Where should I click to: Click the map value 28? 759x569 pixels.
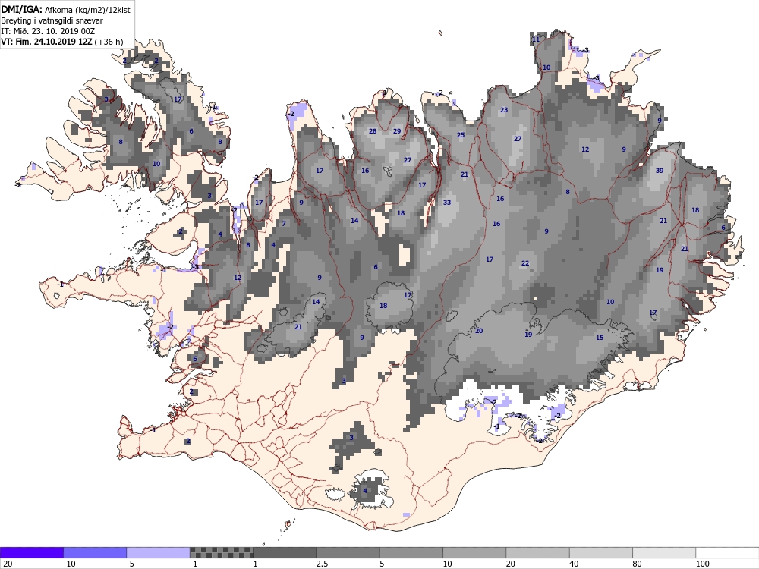tap(373, 131)
